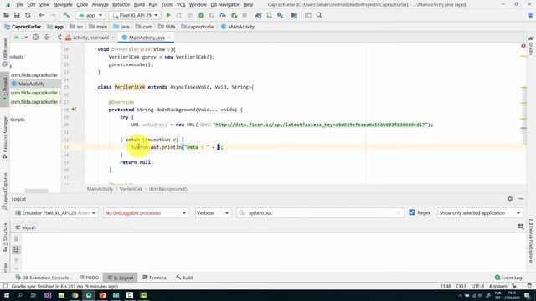Click the fixer.io URL string in code
536x301 pixels.
tap(320, 125)
